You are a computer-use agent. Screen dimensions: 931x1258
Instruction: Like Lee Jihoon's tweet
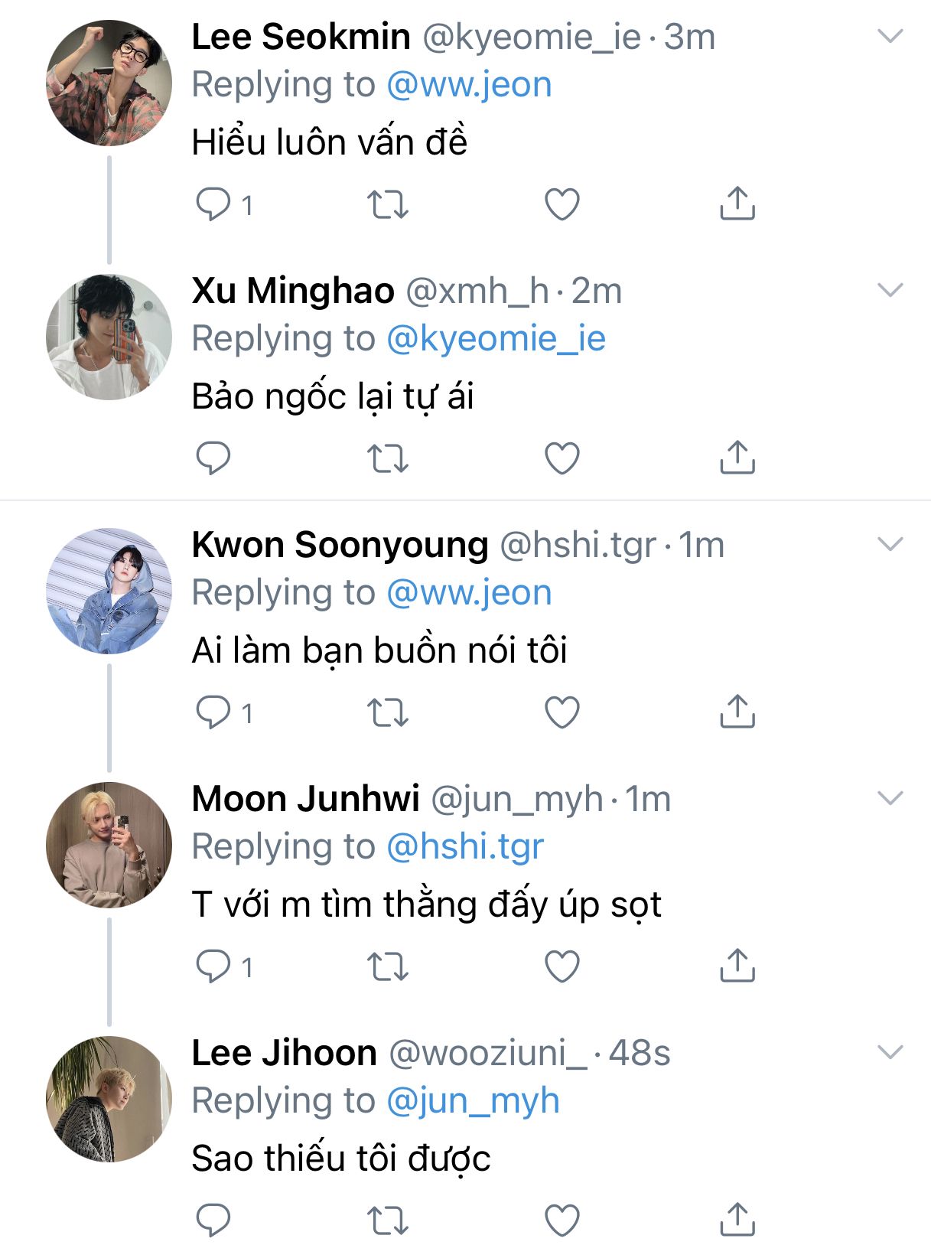tap(562, 1221)
